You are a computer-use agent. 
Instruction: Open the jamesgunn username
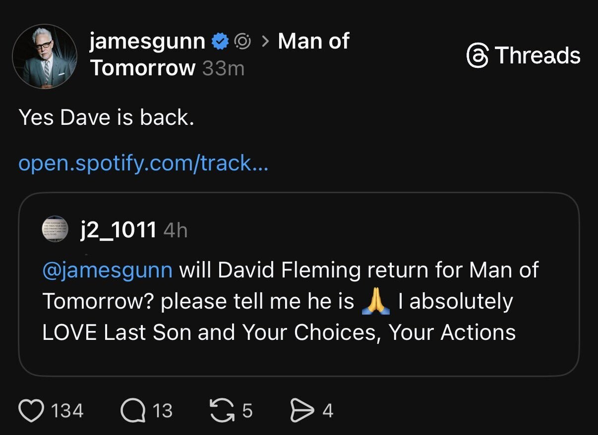pos(147,42)
